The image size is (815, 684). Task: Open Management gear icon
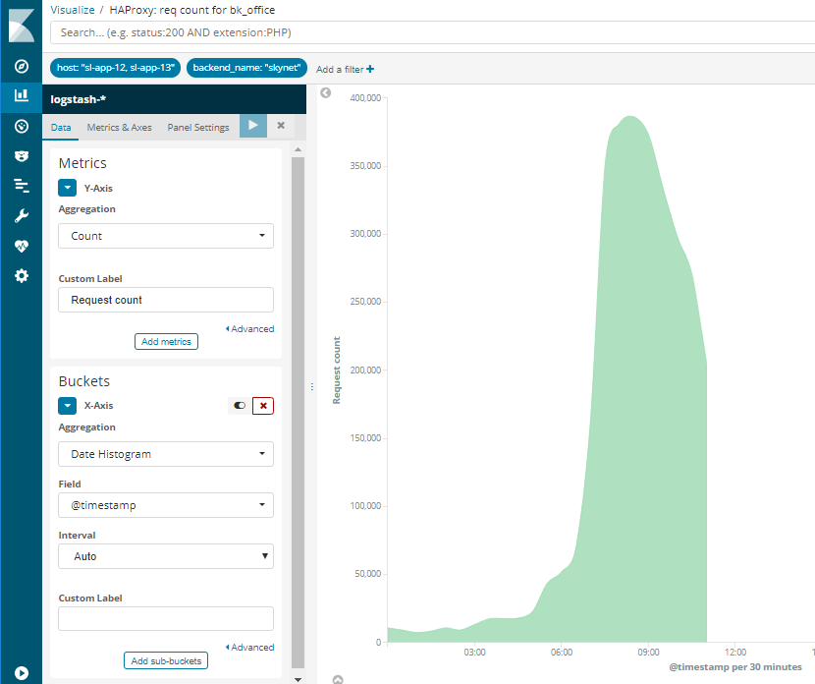tap(21, 276)
